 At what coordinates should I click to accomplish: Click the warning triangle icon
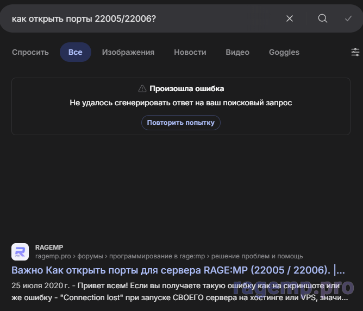(142, 88)
